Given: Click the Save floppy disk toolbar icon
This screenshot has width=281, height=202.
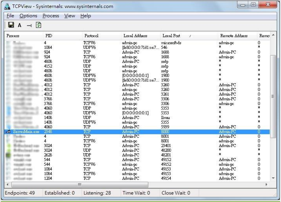Looking at the screenshot, I should 11,25.
